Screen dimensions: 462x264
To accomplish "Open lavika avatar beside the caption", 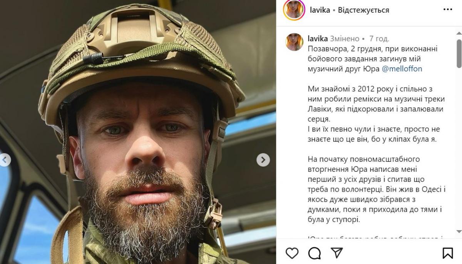I will [295, 42].
